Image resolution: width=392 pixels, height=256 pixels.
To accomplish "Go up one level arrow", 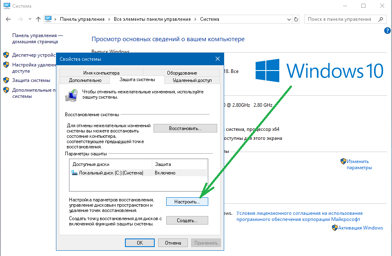I will tap(38, 19).
